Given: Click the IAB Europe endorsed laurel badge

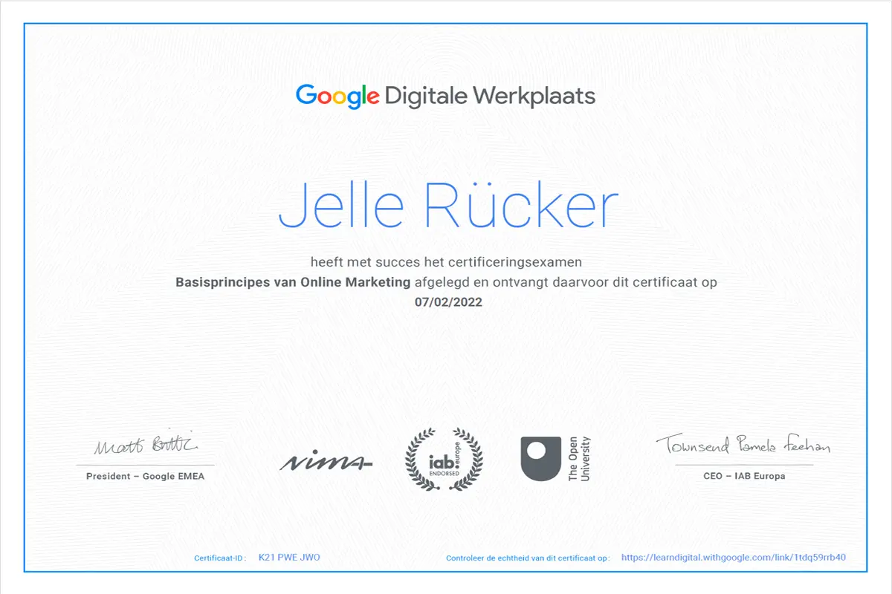Looking at the screenshot, I should pos(444,460).
